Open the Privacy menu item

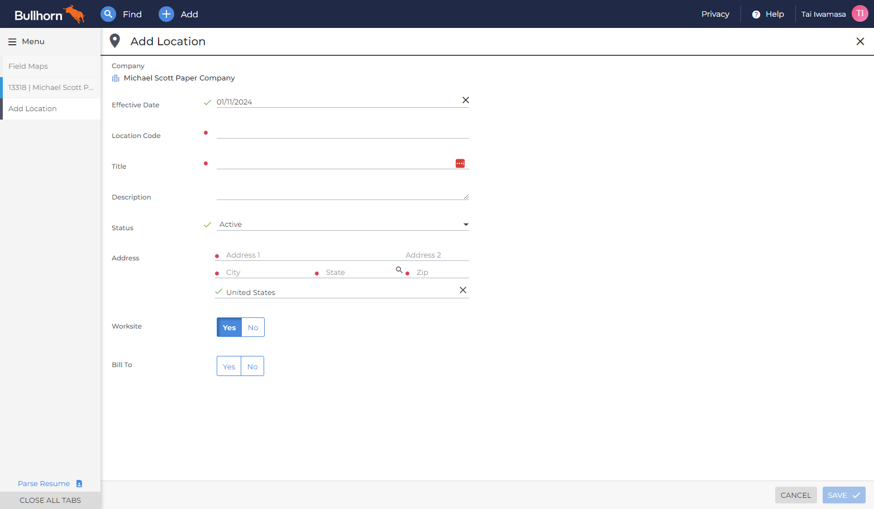(x=715, y=14)
